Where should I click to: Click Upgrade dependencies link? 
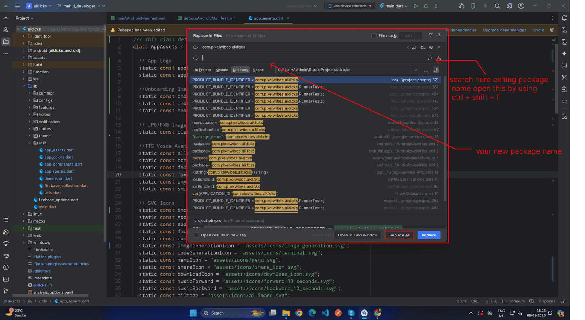(x=504, y=30)
